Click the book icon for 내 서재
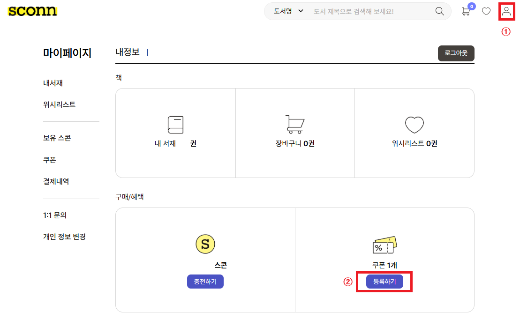520x319 pixels. (175, 125)
